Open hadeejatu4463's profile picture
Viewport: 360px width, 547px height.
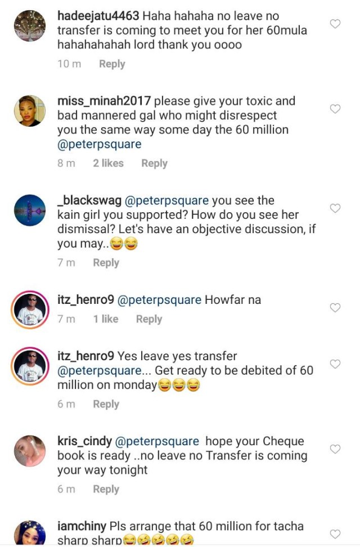[29, 26]
